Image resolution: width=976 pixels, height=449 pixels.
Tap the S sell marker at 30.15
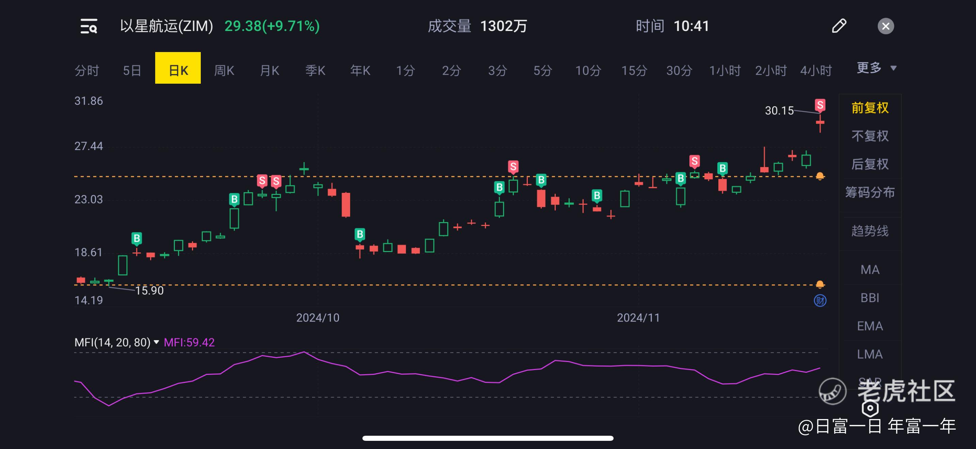[x=820, y=105]
